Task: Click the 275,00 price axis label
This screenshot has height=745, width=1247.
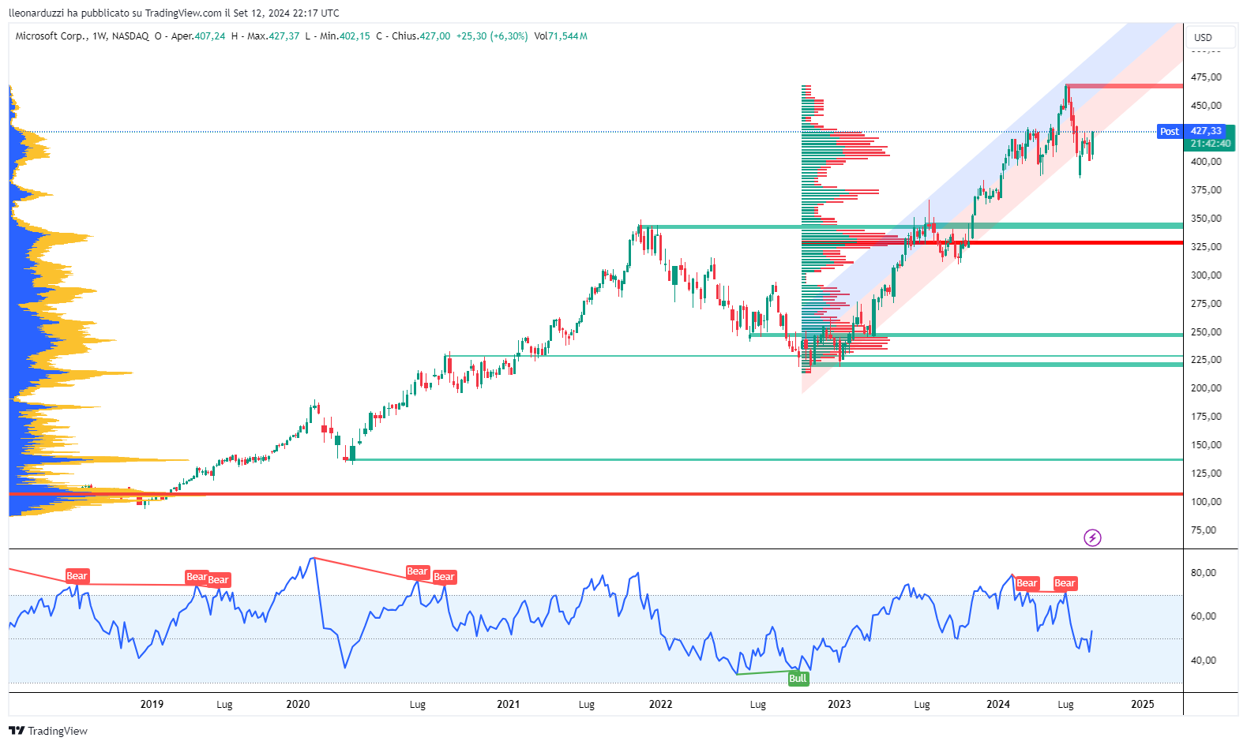Action: click(1206, 303)
